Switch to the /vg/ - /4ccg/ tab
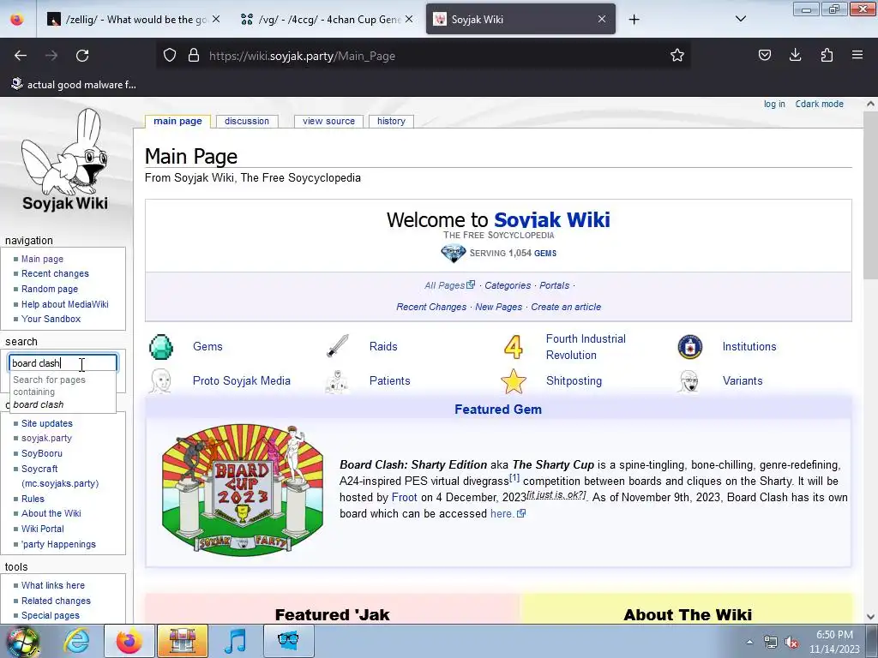 328,19
